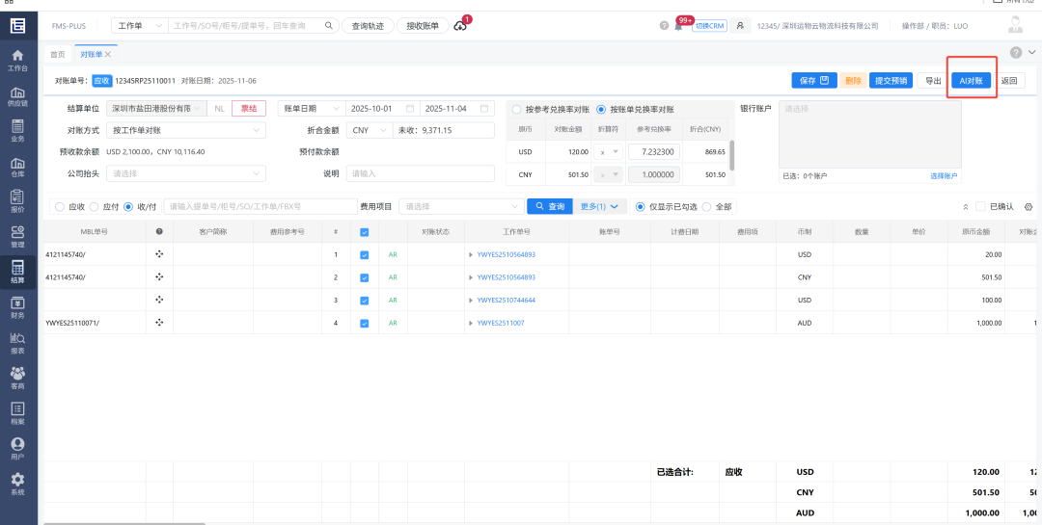Screen dimensions: 1042x525
Task: Select the 应付 radio button
Action: tap(94, 206)
